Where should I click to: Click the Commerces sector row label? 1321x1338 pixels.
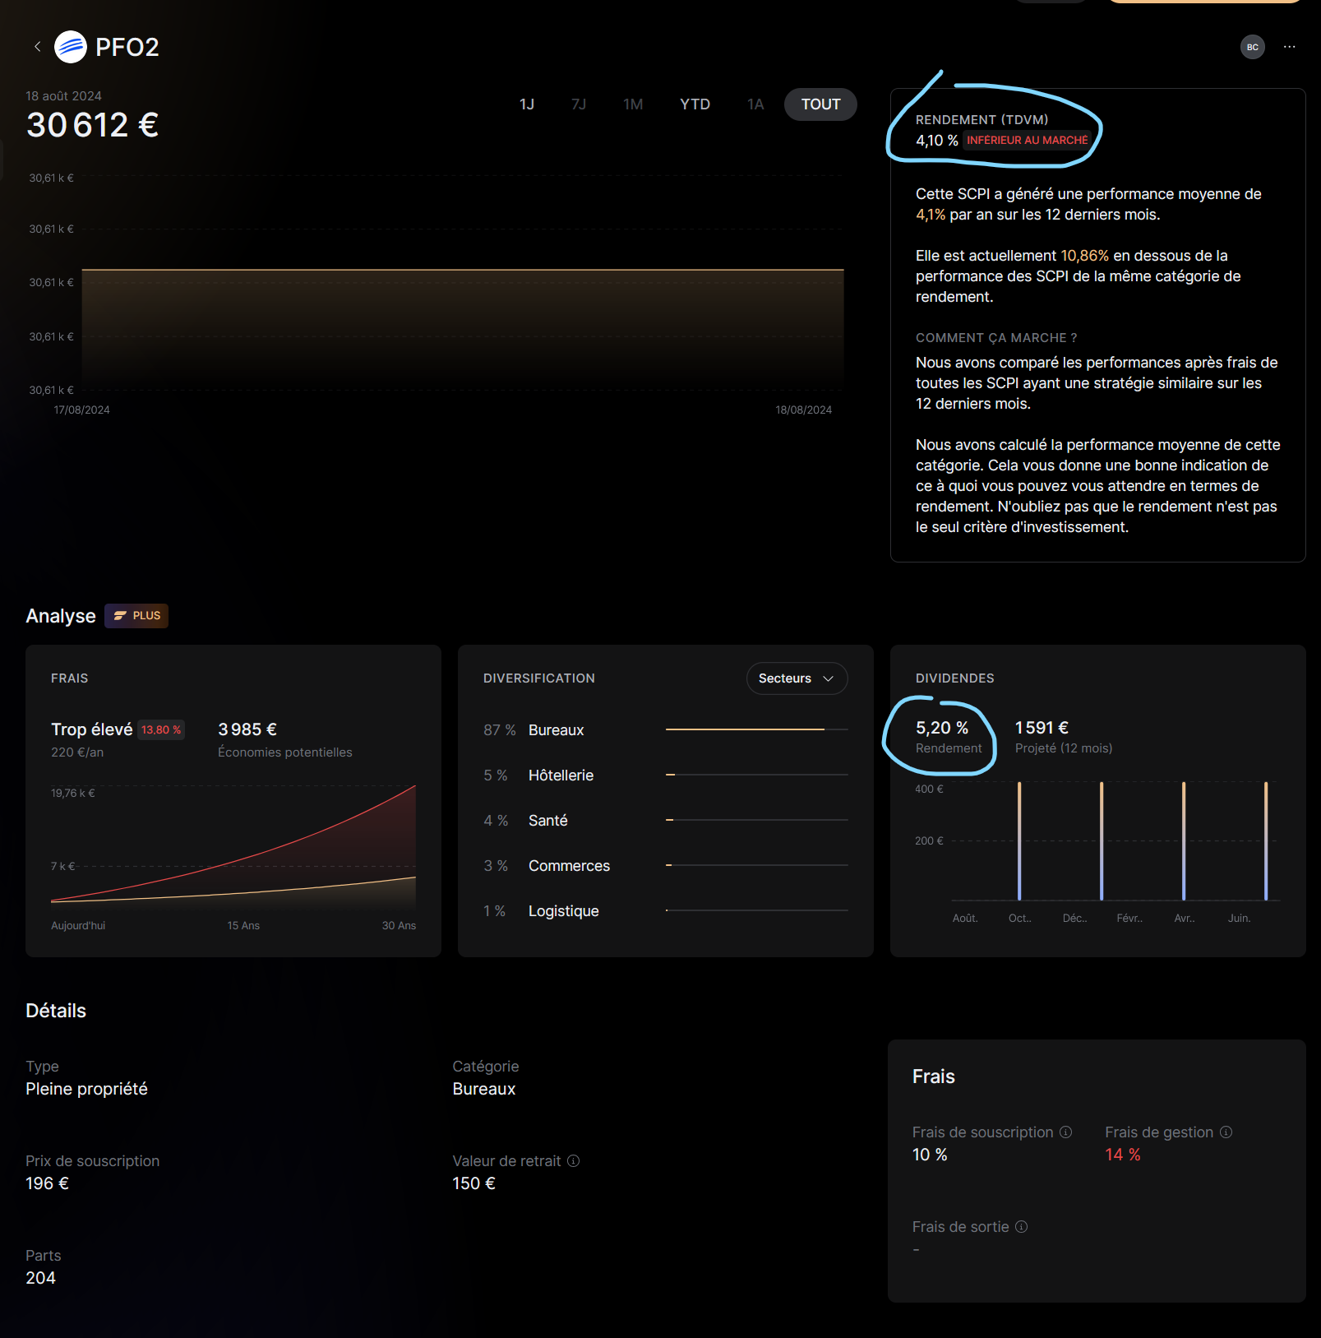pos(569,865)
